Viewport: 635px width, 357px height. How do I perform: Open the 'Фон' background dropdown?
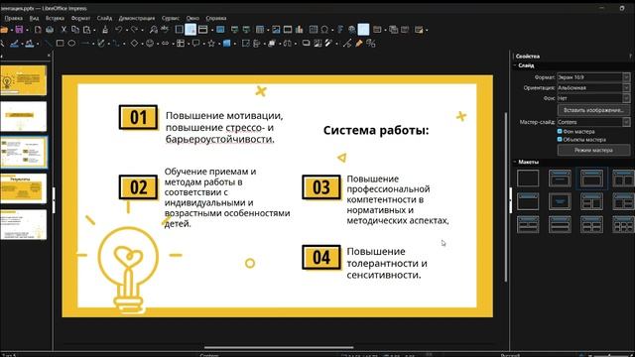click(x=593, y=98)
